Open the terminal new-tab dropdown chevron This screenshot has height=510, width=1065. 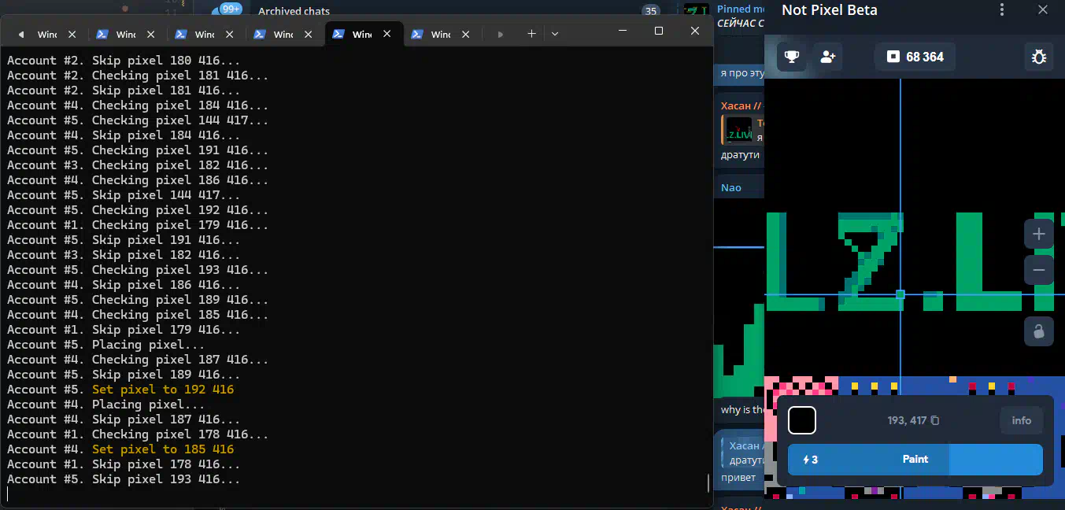[555, 34]
